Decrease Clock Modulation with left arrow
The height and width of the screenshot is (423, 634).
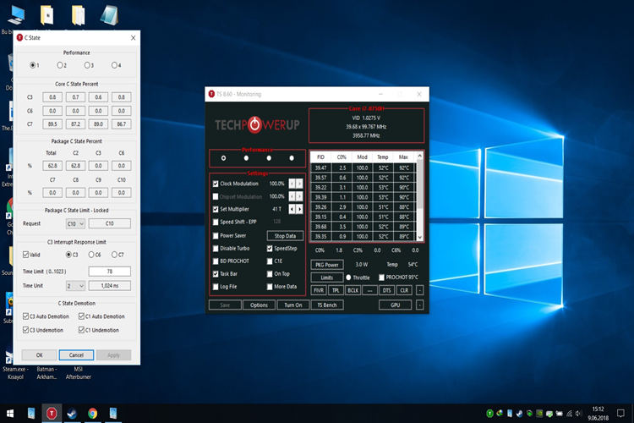pyautogui.click(x=292, y=184)
